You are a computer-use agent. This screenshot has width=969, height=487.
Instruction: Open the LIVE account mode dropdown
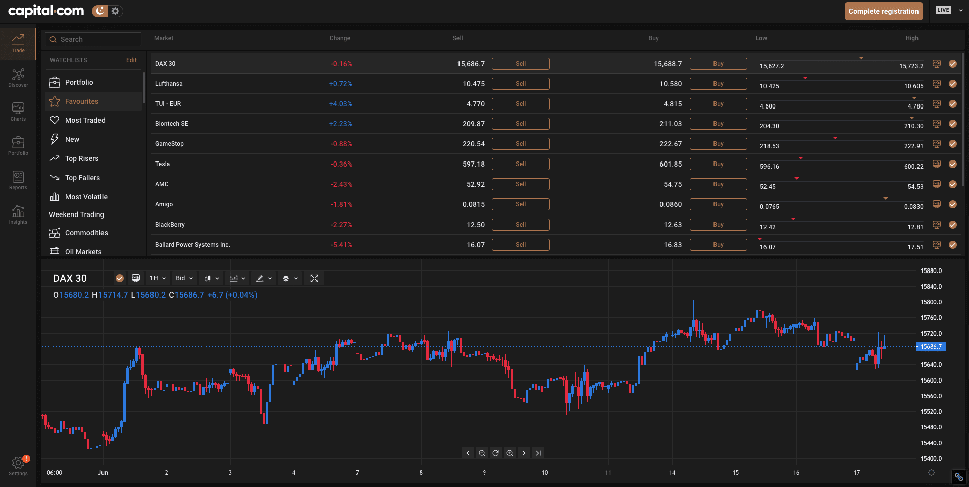949,10
